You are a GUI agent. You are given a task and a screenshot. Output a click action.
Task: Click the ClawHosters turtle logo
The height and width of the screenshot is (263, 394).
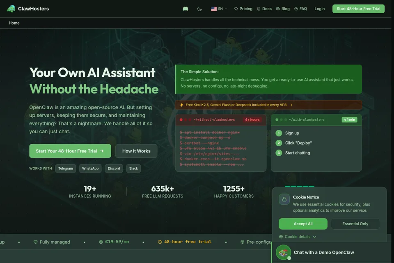point(11,9)
